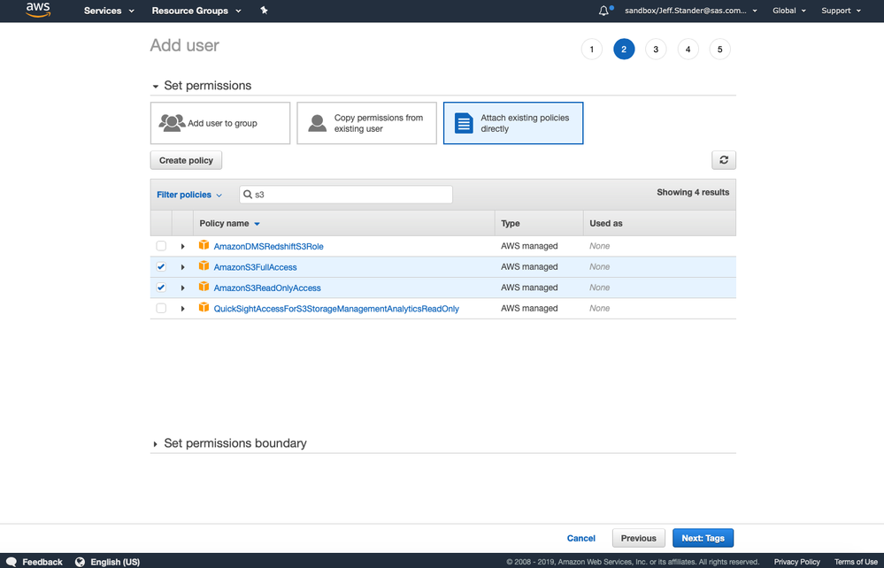Screen dimensions: 884x568
Task: Click the Add user to group icon
Action: tap(172, 123)
